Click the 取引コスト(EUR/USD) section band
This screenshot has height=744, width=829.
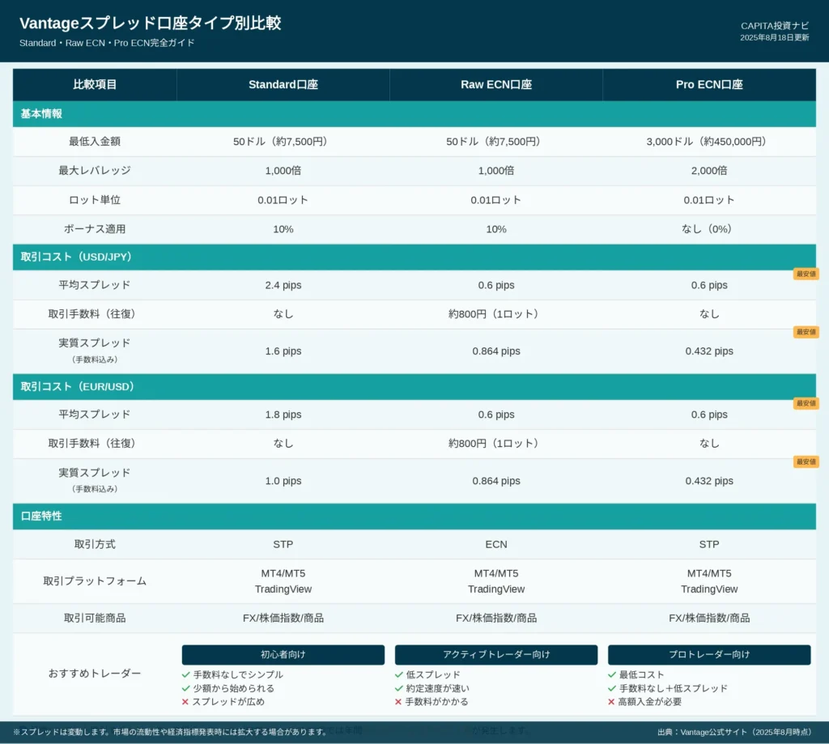[x=414, y=386]
